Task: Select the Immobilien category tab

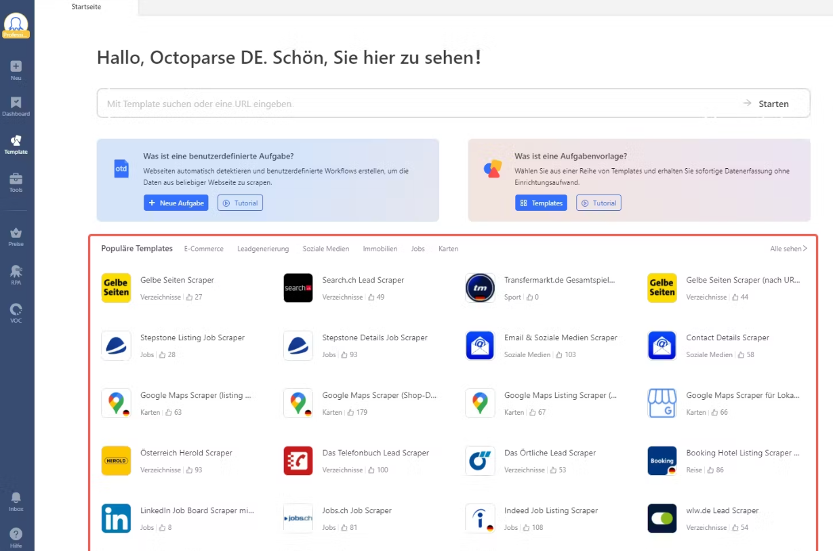Action: coord(380,249)
